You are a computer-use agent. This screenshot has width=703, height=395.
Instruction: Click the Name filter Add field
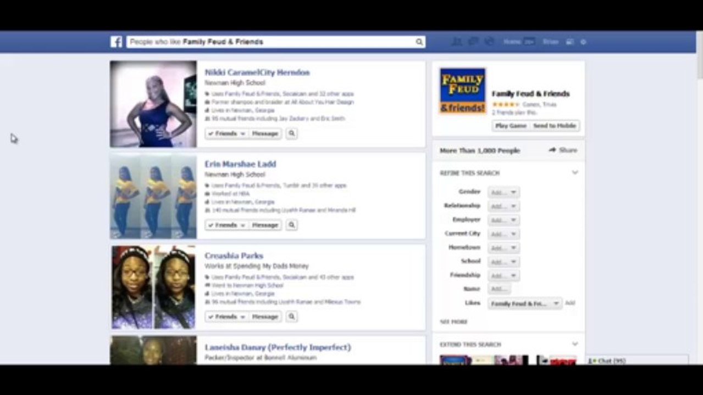pos(499,289)
